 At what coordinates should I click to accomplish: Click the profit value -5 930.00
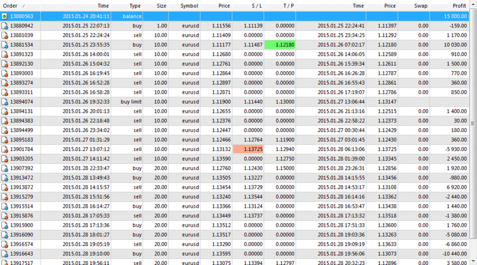[455, 149]
